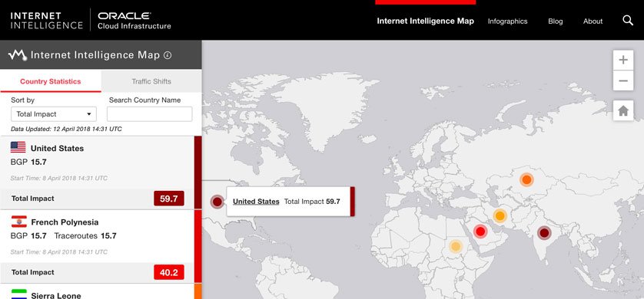
Task: Follow the United States link in map tooltip
Action: 256,202
